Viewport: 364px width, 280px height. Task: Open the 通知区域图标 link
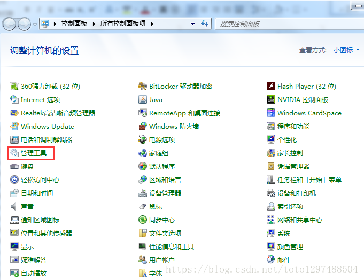coord(40,220)
